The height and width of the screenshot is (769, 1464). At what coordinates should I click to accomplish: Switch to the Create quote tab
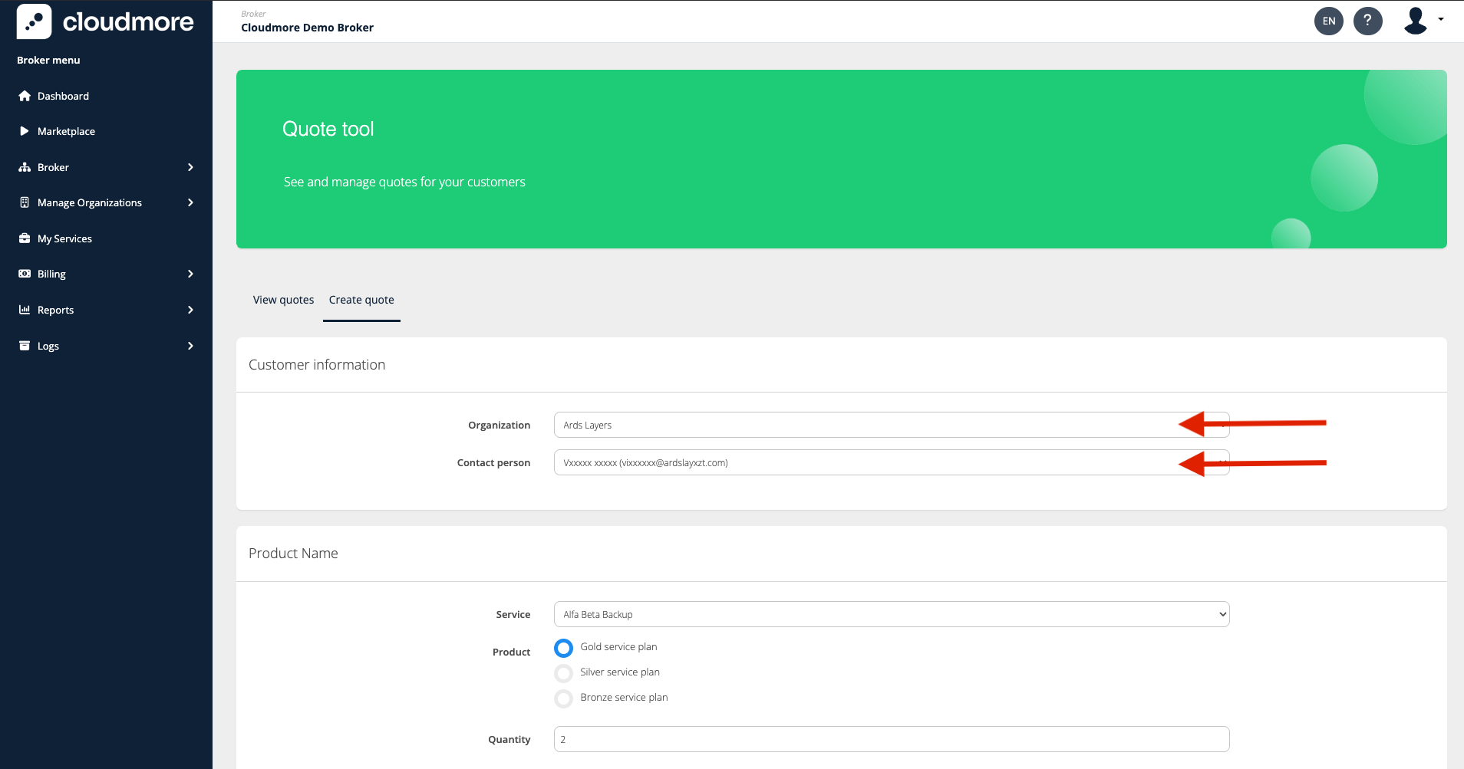pos(361,300)
